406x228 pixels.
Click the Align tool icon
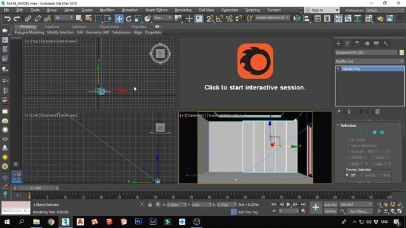click(x=306, y=18)
